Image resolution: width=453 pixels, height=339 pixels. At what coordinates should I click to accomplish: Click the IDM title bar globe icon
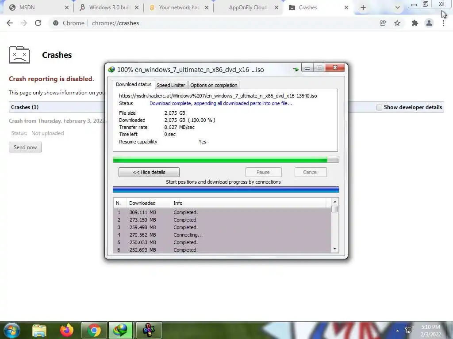tap(111, 70)
